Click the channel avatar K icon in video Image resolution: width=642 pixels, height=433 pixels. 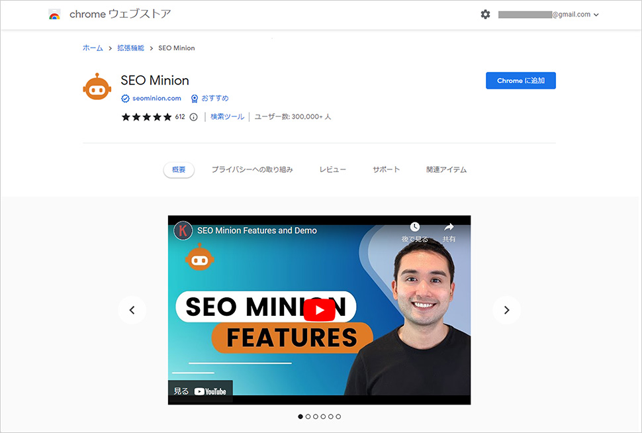coord(183,230)
